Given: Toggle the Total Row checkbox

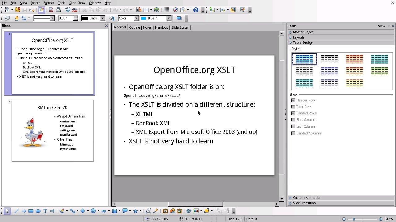Looking at the screenshot, I should coord(293,107).
